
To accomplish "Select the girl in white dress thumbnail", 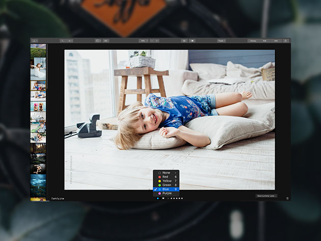I will (x=38, y=69).
